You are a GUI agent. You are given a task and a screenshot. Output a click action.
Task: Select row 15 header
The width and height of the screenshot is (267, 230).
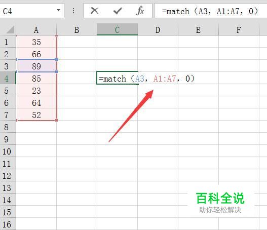pos(8,212)
